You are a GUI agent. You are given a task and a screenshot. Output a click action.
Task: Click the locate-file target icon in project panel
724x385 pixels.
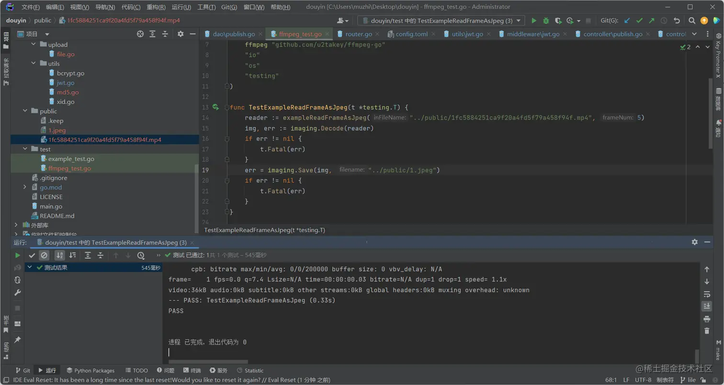[x=140, y=34]
